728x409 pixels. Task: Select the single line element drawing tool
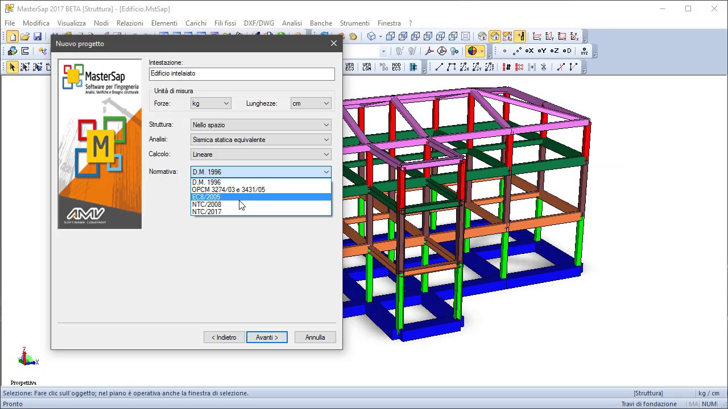[439, 67]
